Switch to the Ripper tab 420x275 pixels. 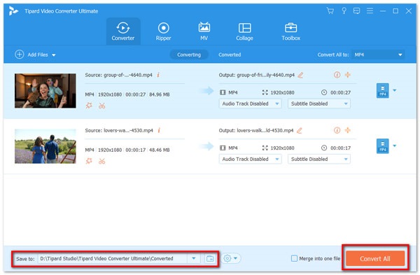point(163,31)
